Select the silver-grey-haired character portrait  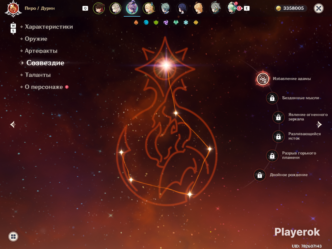(x=215, y=8)
